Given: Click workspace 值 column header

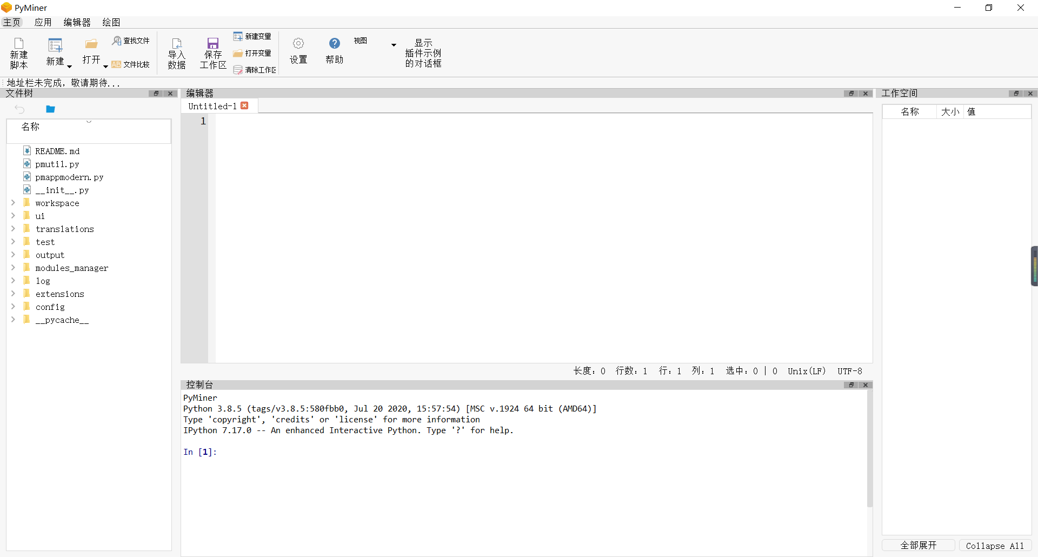Looking at the screenshot, I should (997, 112).
